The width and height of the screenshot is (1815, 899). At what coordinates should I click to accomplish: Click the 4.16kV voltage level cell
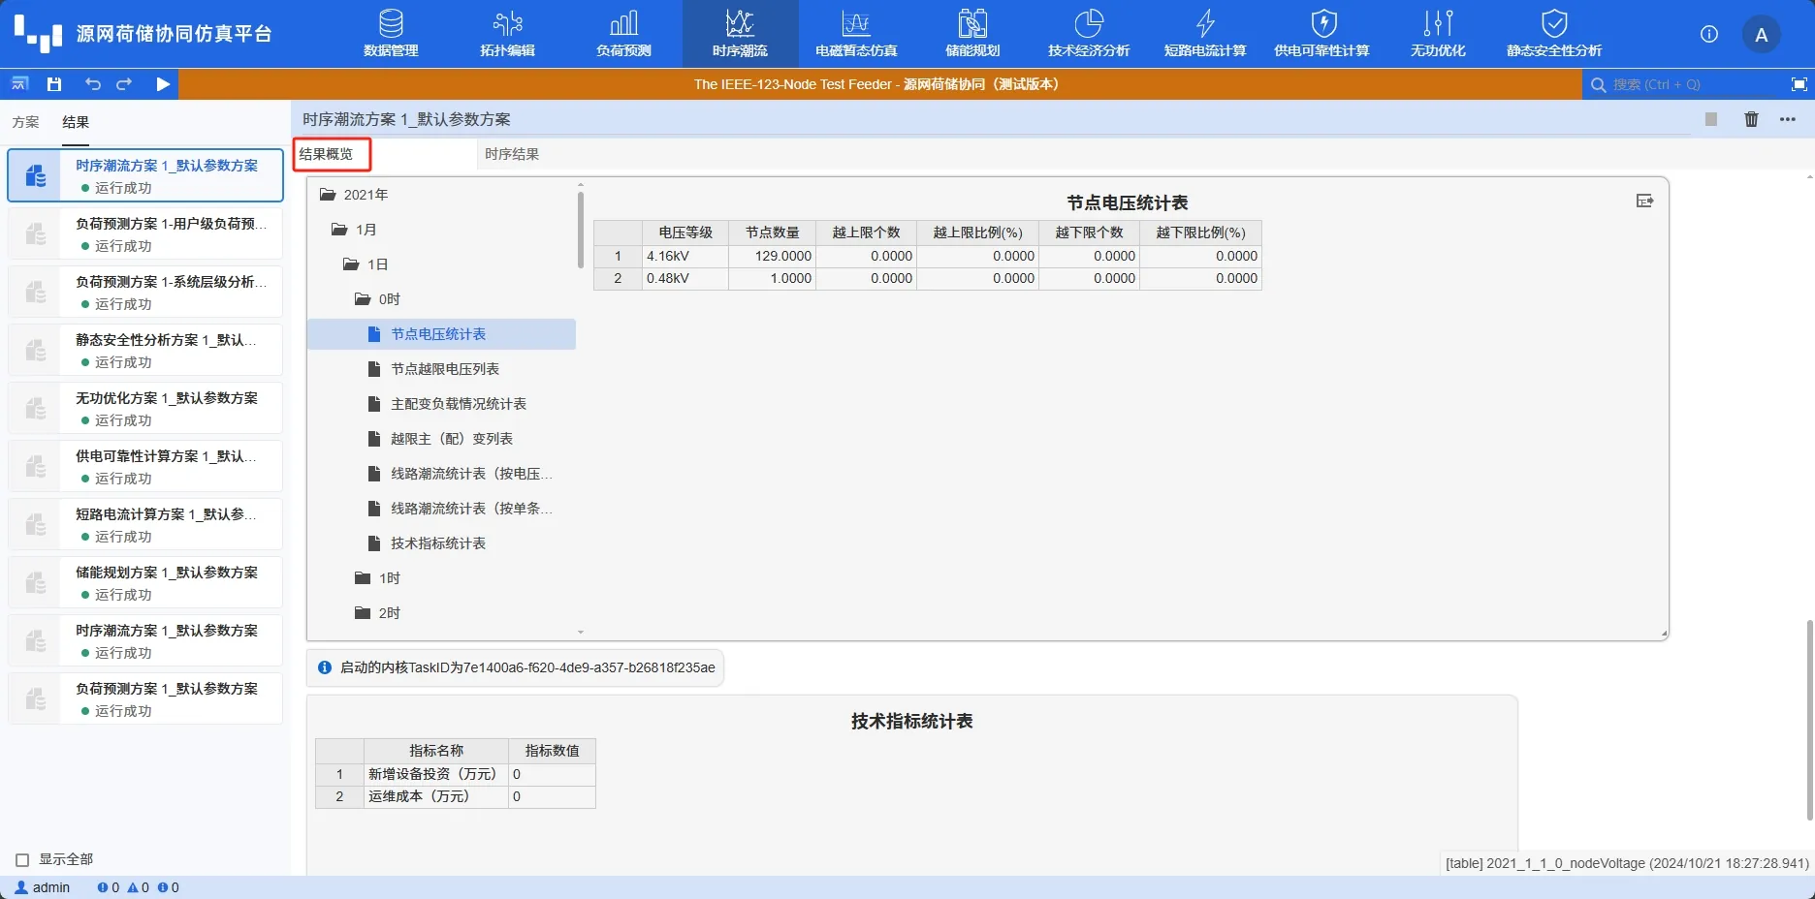[x=685, y=257]
